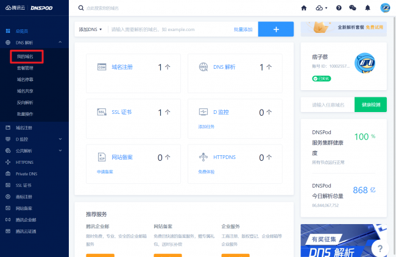Click the monitor icon on D 监控 card
Screen dimensions: 396x257
tap(203, 112)
